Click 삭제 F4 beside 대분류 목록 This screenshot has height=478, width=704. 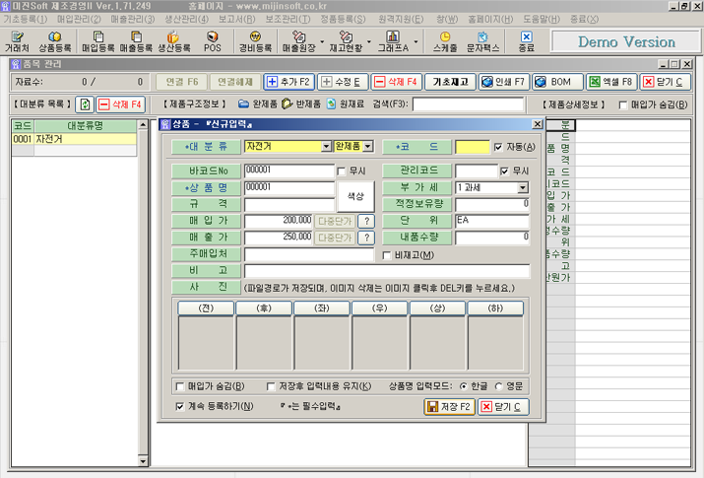click(x=121, y=104)
